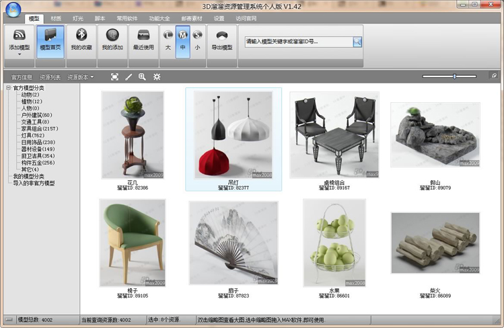Viewport: 504px width, 328px height.
Task: Open the gear settings icon in toolbar
Action: click(157, 77)
